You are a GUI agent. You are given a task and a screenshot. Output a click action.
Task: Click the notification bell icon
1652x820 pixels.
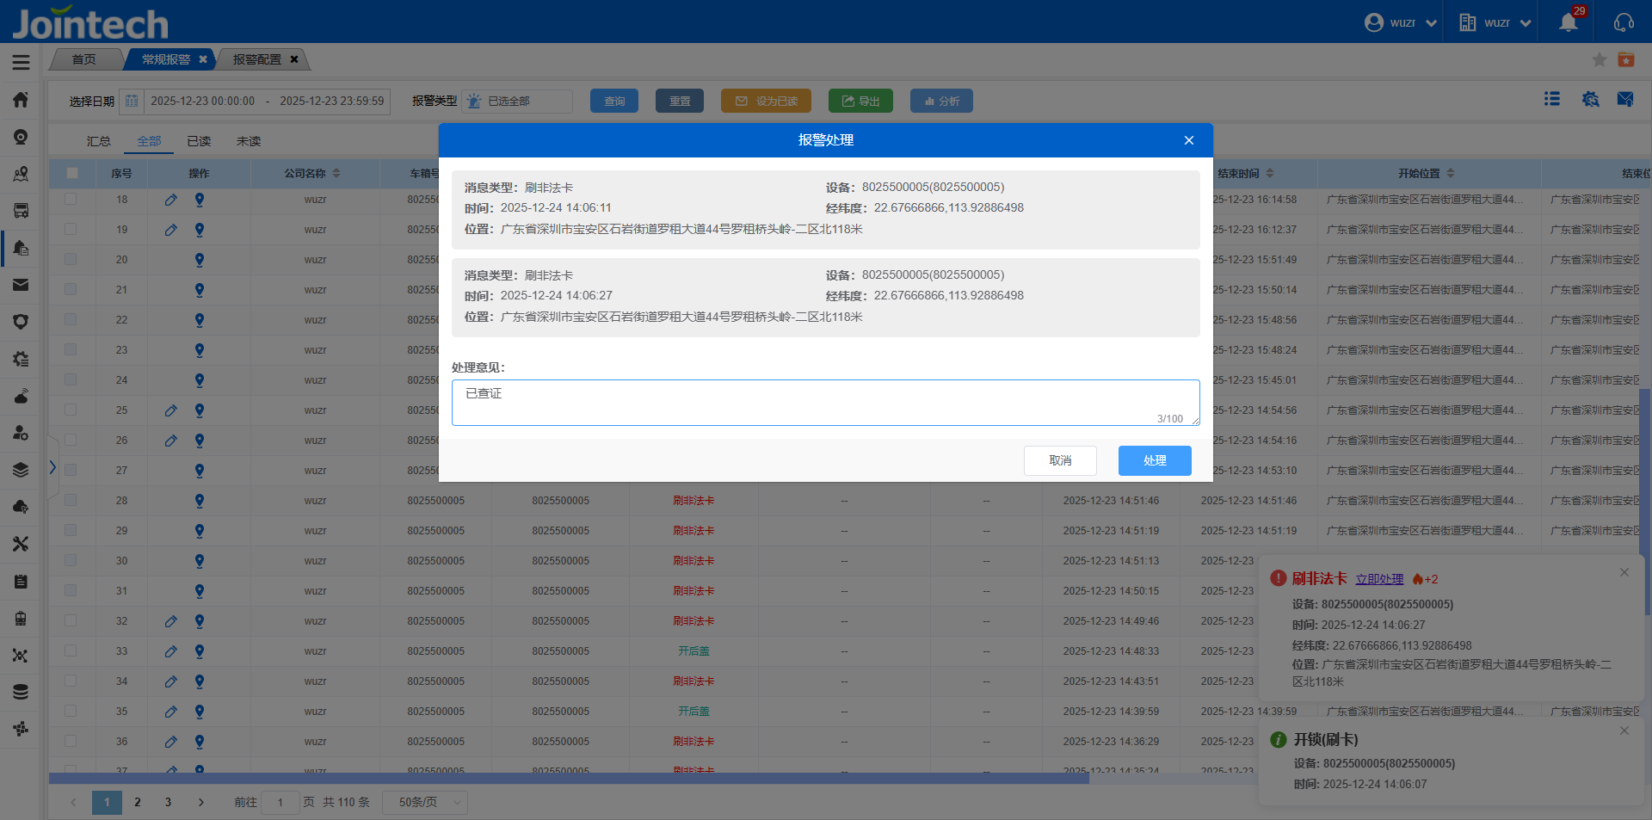[1568, 22]
